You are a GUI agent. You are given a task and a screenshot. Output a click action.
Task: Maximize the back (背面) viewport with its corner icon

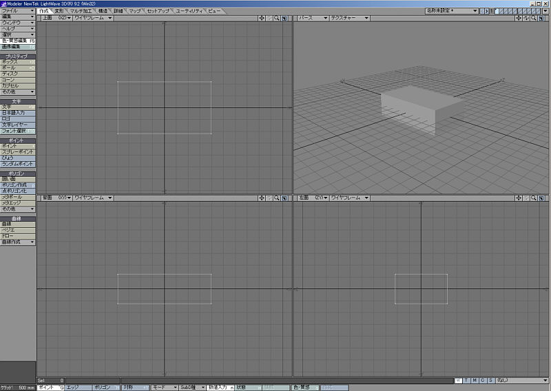(x=284, y=198)
